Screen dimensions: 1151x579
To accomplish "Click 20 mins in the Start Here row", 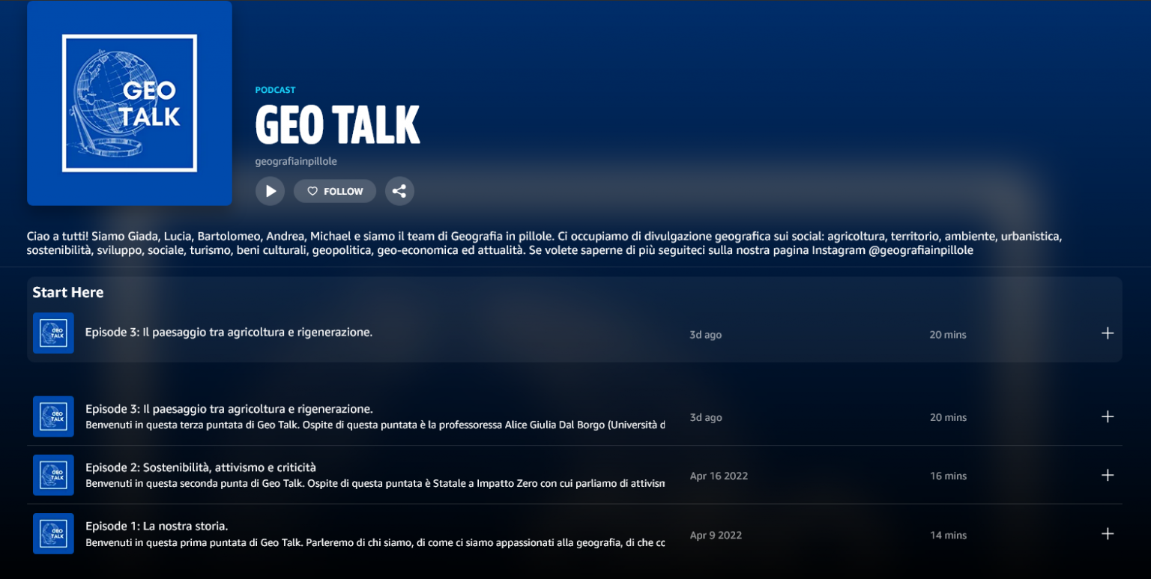I will (948, 335).
